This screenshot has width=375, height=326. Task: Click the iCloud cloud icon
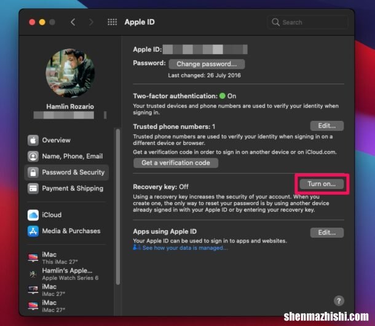[33, 215]
